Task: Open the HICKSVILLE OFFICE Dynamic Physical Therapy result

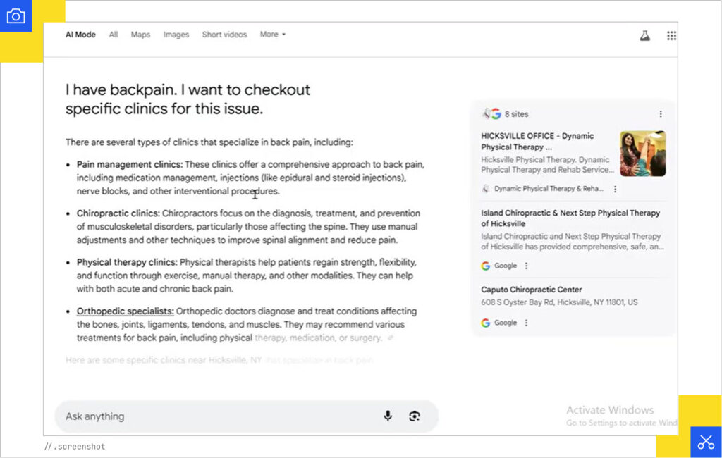Action: coord(537,142)
